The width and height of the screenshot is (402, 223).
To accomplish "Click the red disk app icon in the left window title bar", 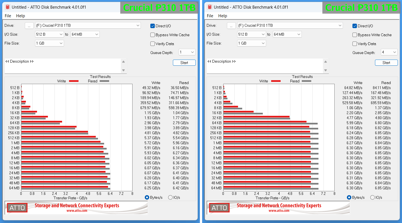I will 8,7.
